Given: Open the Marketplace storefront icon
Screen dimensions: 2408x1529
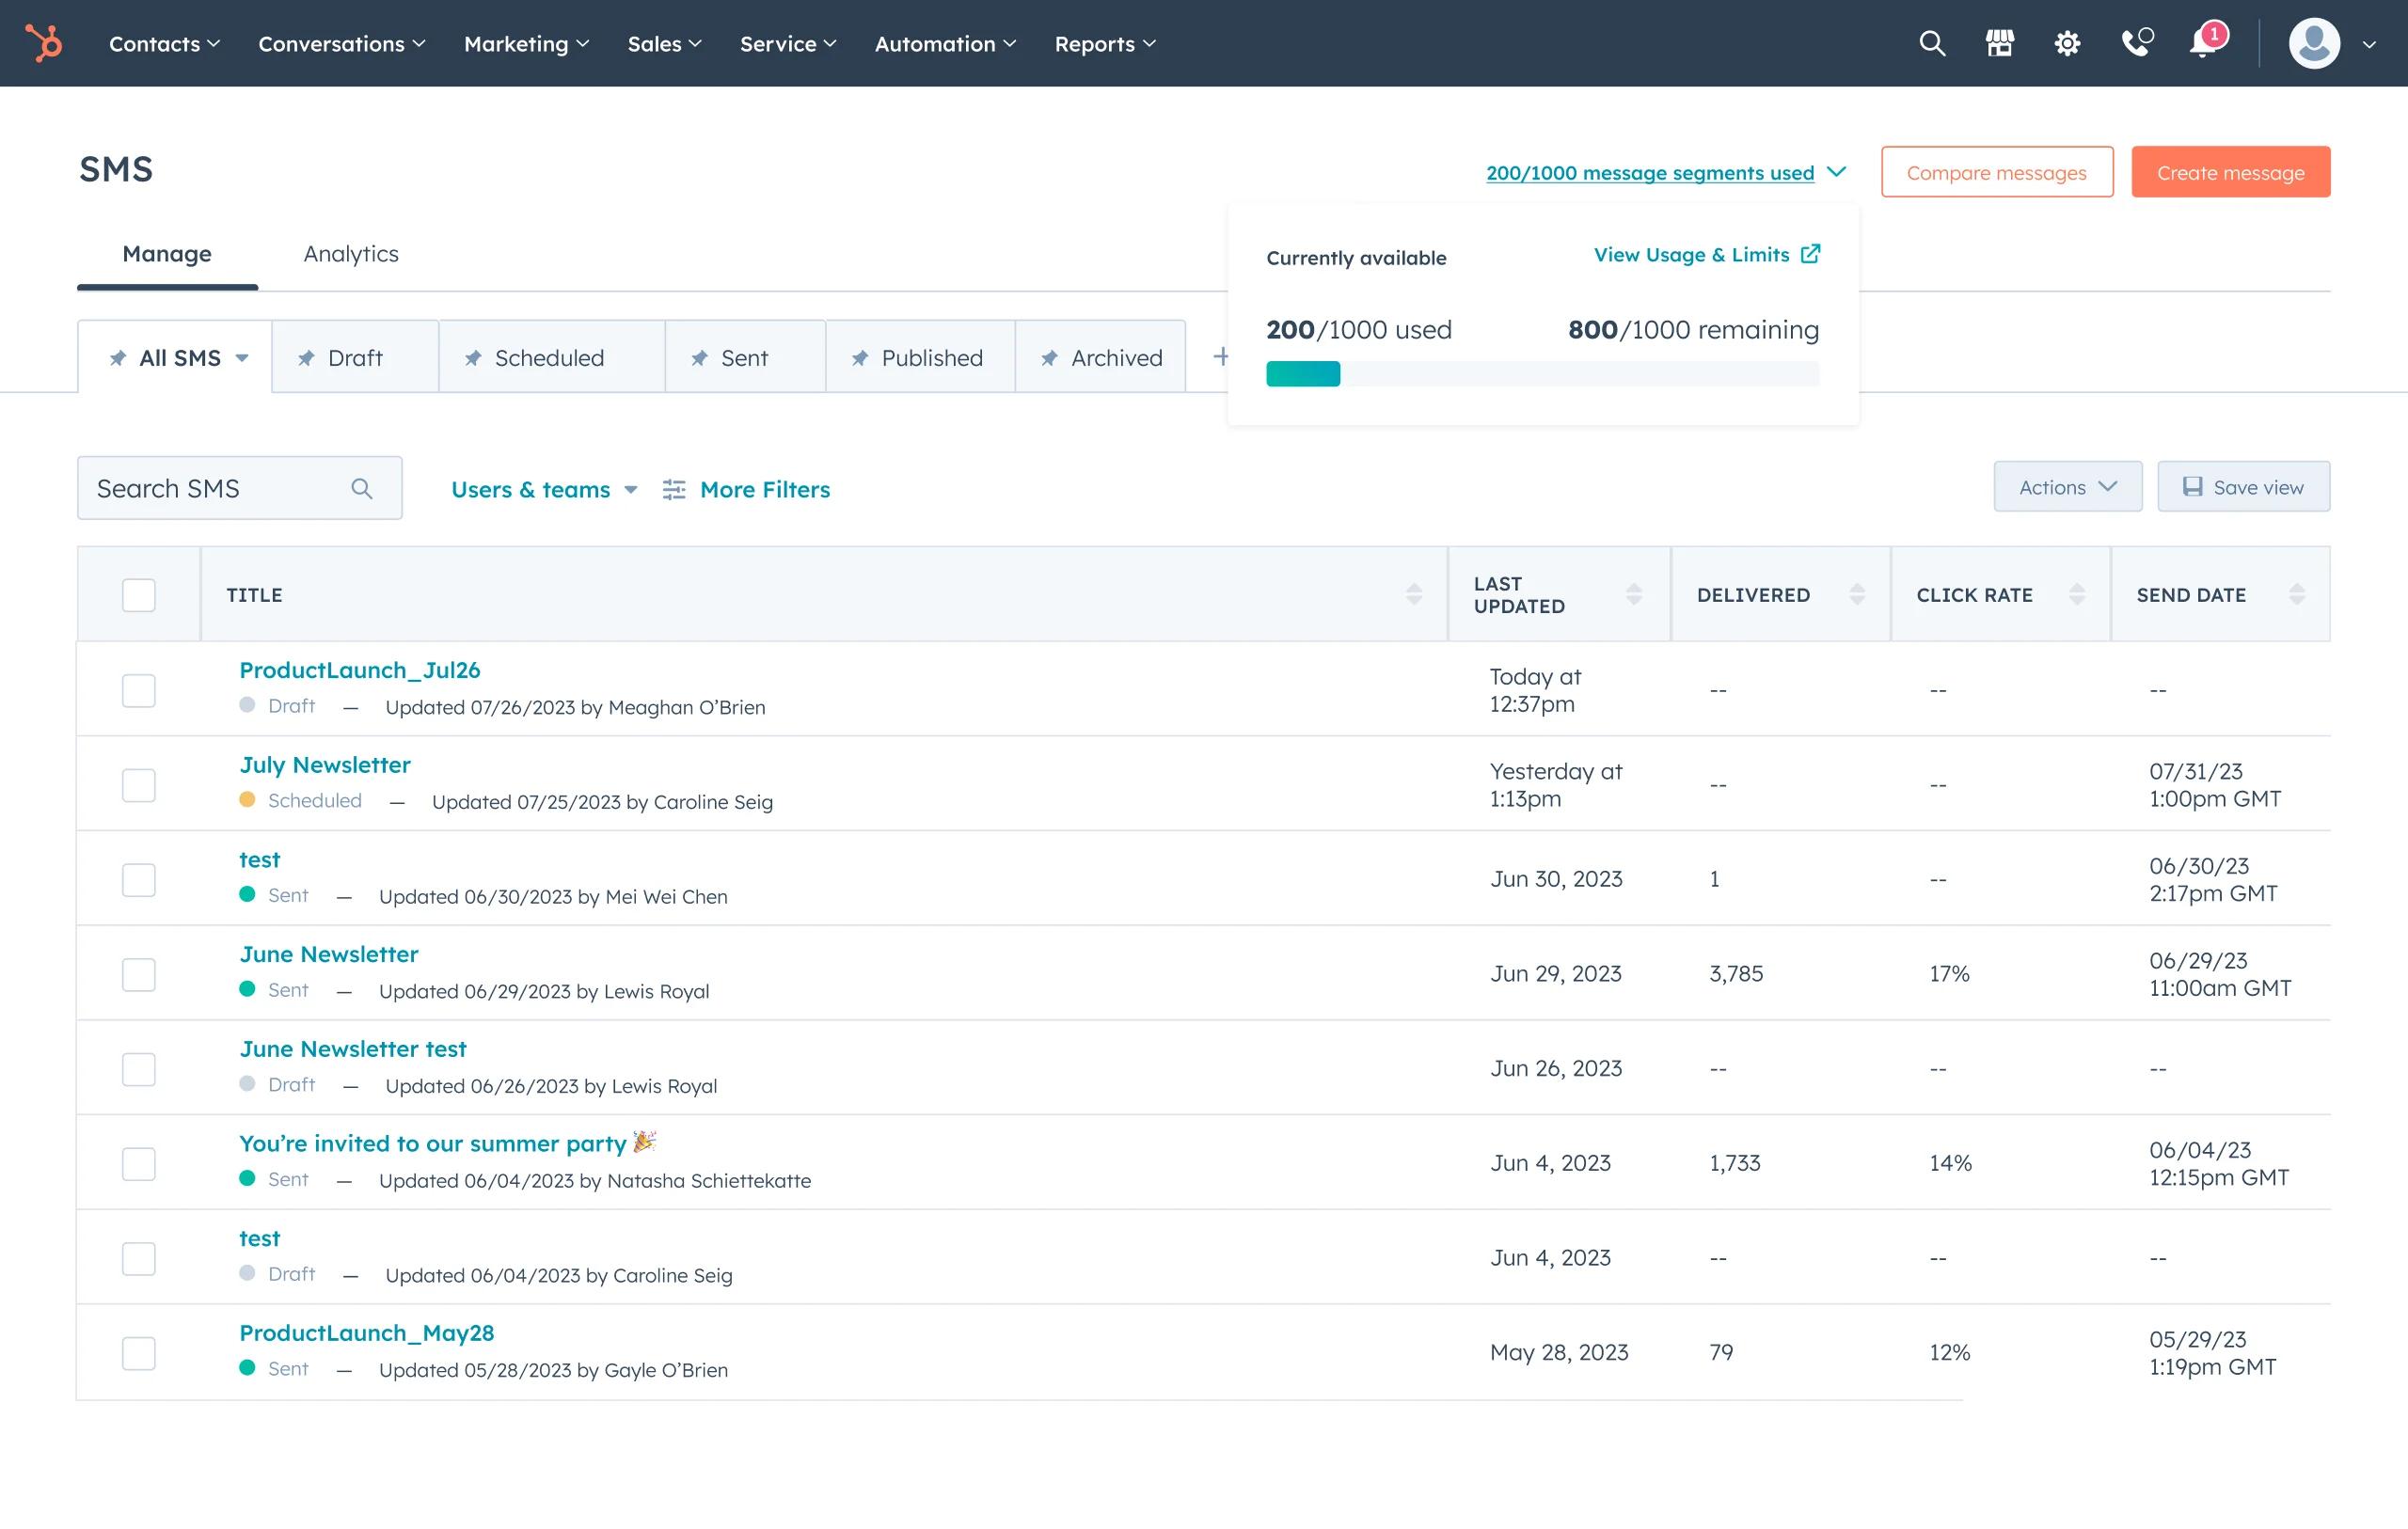Looking at the screenshot, I should tap(1999, 43).
